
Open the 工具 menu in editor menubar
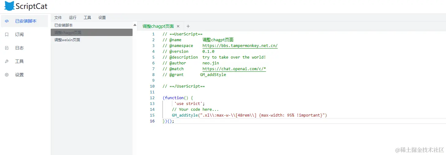(x=87, y=18)
